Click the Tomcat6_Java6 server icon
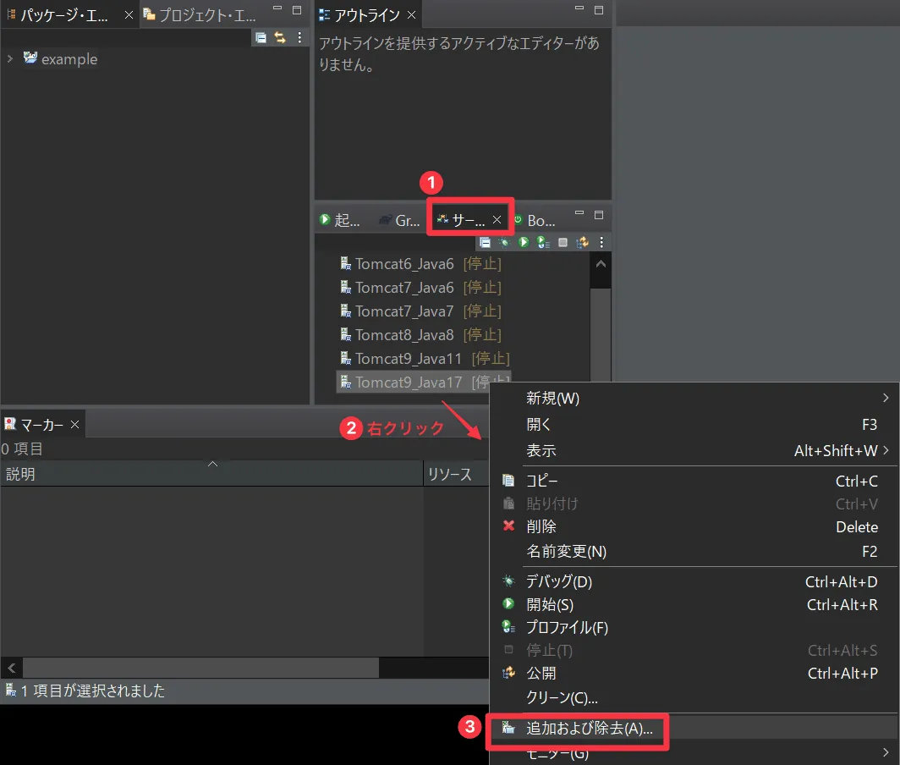 345,264
